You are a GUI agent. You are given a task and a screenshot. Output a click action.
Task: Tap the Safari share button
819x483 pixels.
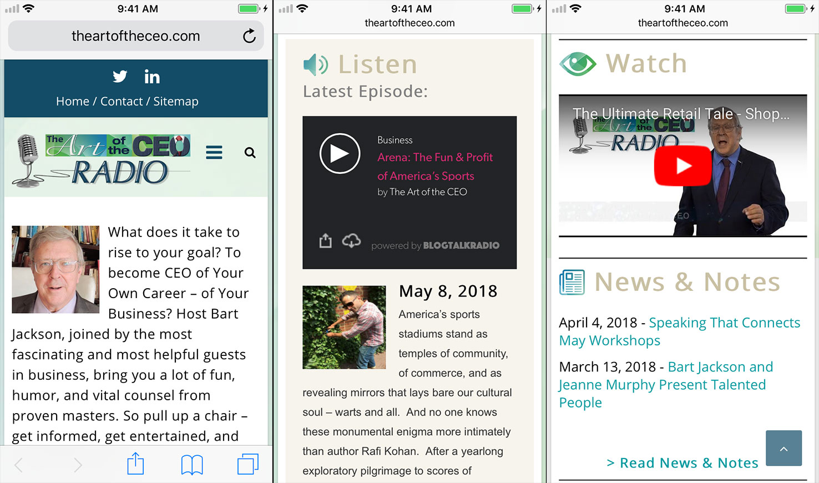(135, 464)
